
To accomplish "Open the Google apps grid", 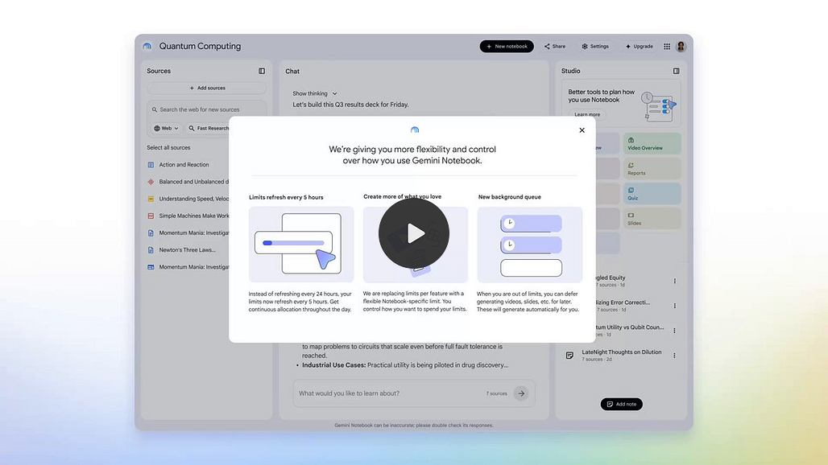I will point(667,47).
